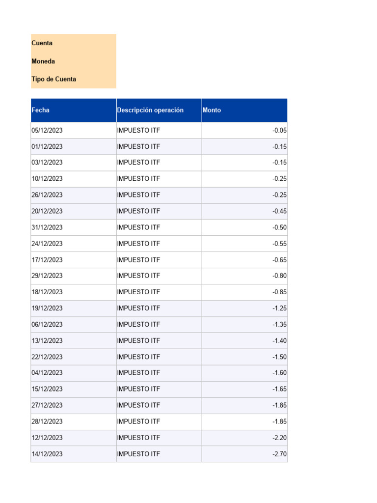Select the date cell 13/12/2023
Screen dimensions: 377x503
tap(47, 340)
